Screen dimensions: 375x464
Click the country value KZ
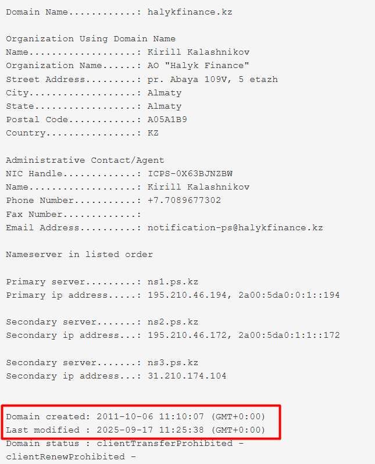pos(153,133)
